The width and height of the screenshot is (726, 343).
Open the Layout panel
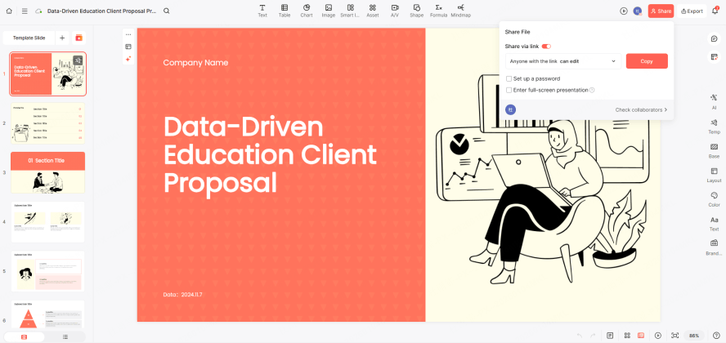coord(714,175)
